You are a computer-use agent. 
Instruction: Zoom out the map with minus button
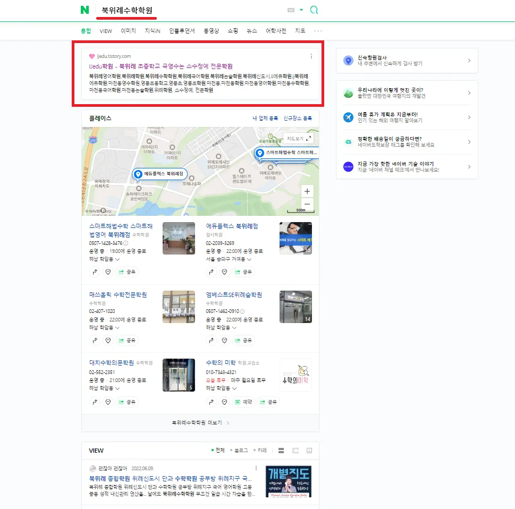pyautogui.click(x=307, y=204)
